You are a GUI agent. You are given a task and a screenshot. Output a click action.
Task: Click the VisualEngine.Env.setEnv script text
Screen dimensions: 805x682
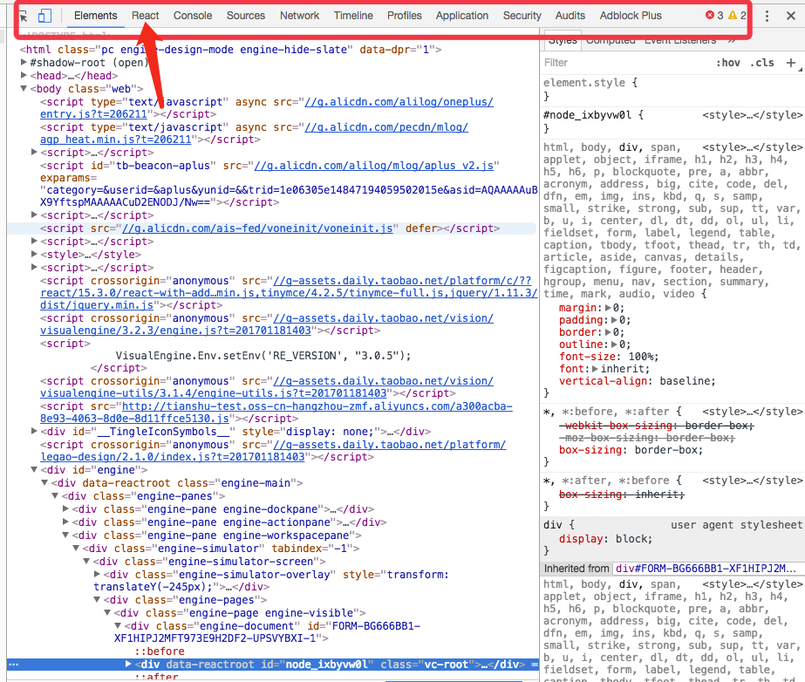(x=263, y=355)
